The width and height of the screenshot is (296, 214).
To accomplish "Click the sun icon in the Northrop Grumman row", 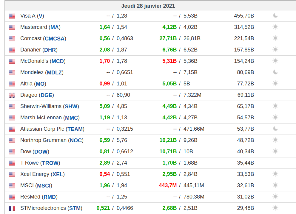I will (x=275, y=140).
